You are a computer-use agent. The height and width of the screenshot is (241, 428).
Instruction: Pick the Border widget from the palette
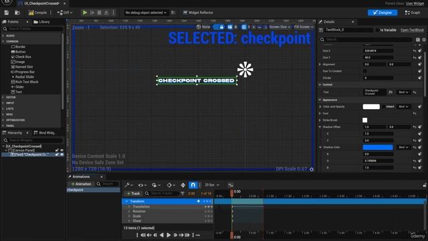coord(18,47)
